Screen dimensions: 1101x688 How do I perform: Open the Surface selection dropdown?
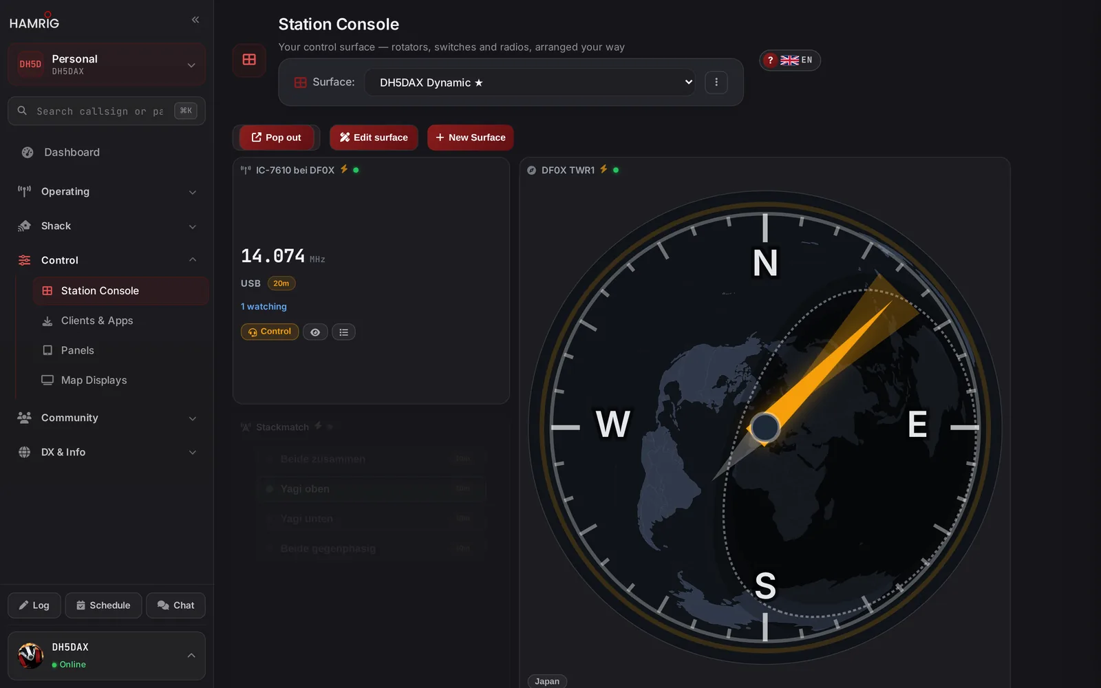click(529, 82)
